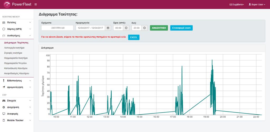Click the Οχήματα vehicle input field
The width and height of the screenshot is (270, 132).
tap(57, 28)
